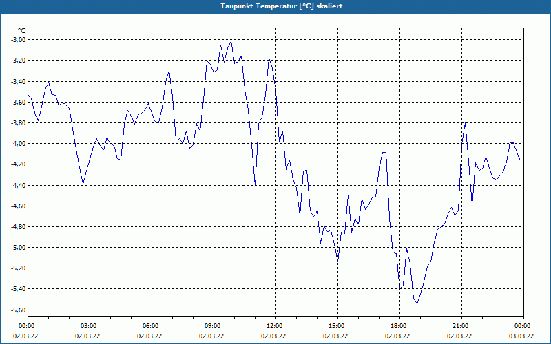Click the chart title Taupunkt-Temperatur [°C] skaliert
Viewport: 551px width, 344px height.
[282, 6]
